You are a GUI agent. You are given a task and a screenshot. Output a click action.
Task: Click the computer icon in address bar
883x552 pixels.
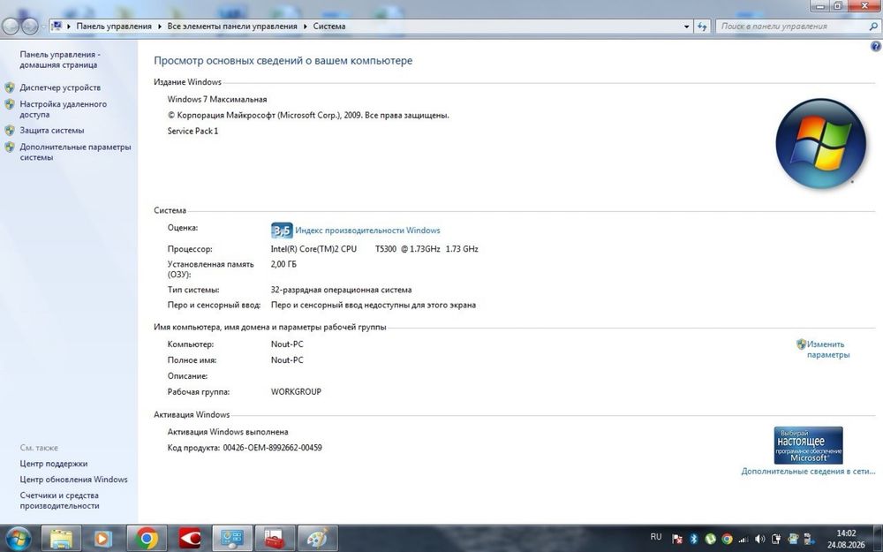point(57,26)
